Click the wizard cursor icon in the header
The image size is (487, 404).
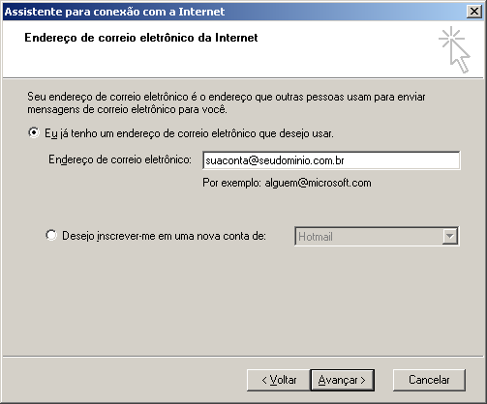[x=454, y=49]
